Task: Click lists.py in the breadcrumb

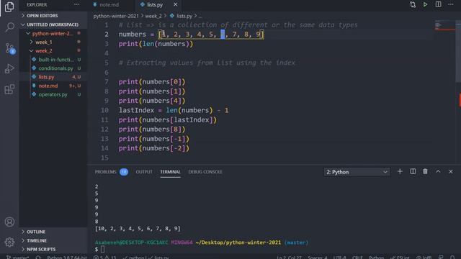Action: (184, 16)
